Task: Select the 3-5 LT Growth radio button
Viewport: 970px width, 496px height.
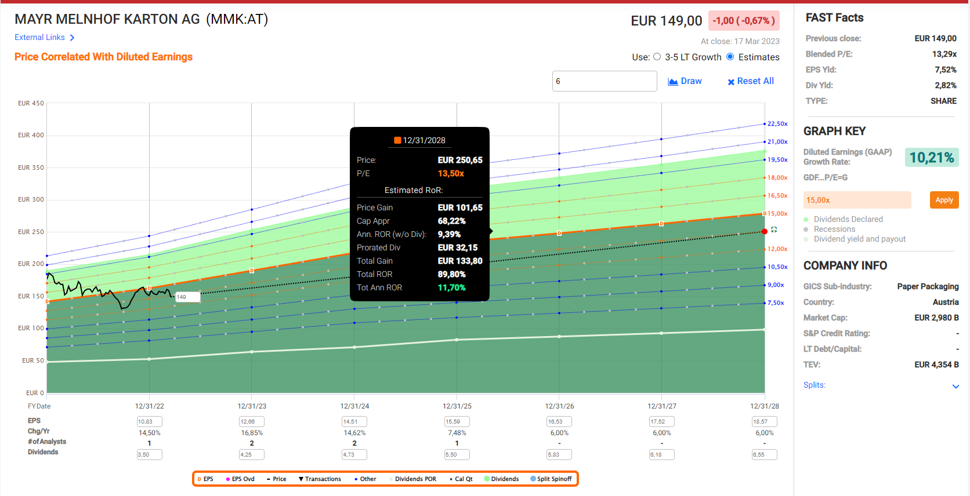Action: 657,57
